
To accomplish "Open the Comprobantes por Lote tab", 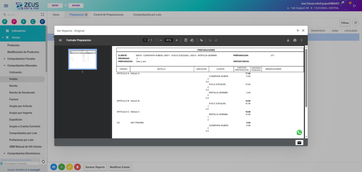I will click(x=147, y=15).
